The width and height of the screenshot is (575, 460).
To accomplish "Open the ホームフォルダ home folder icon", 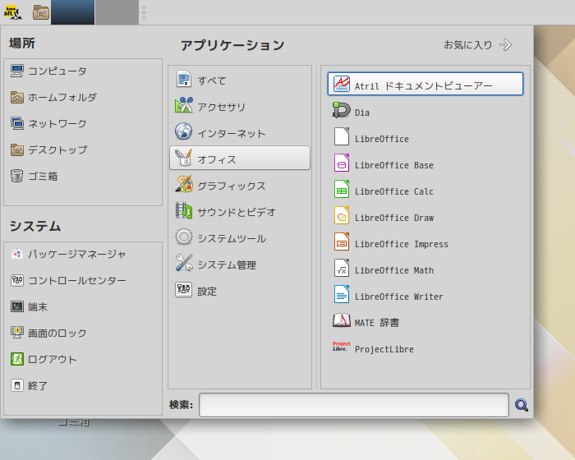I will point(17,97).
